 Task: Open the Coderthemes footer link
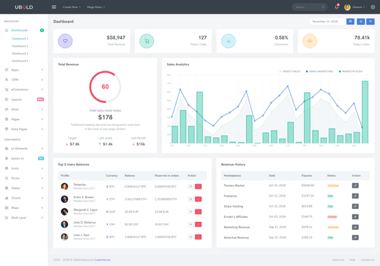click(x=102, y=260)
